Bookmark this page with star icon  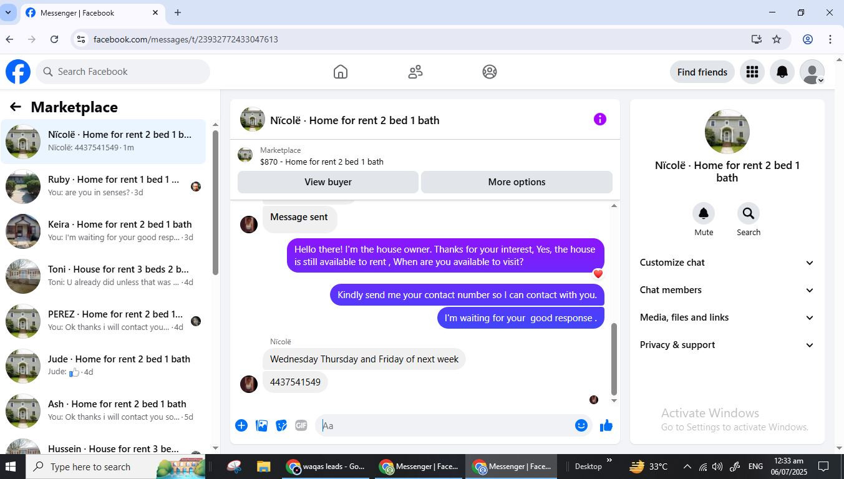[x=777, y=39]
